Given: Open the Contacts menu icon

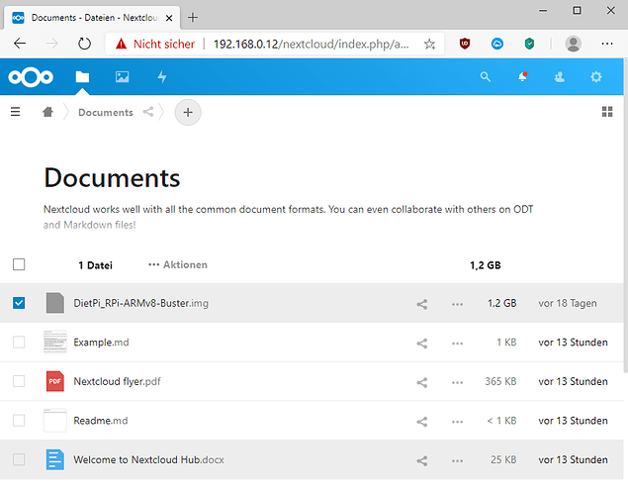Looking at the screenshot, I should (x=559, y=76).
